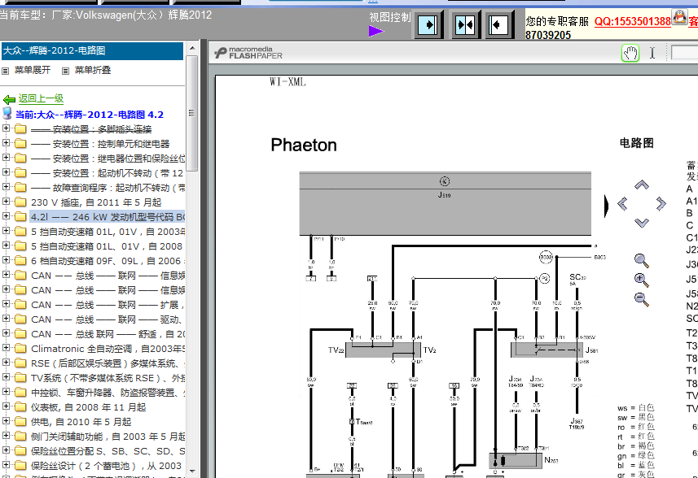Select the FlashPaper text selection tool

[652, 54]
